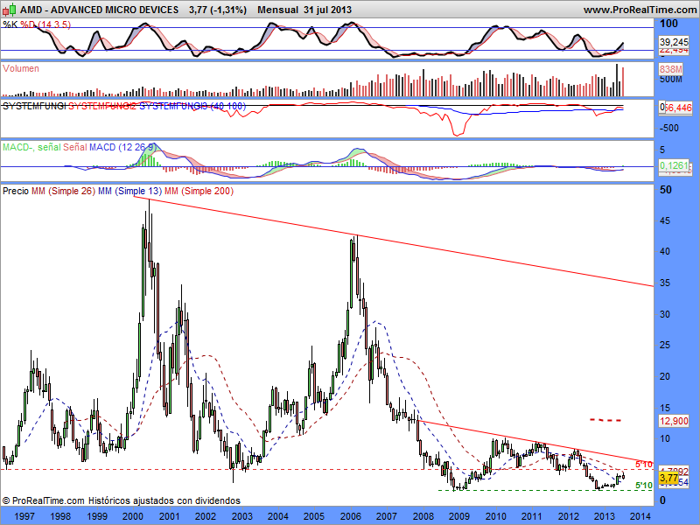Click the Precio label in price panel

(16, 191)
